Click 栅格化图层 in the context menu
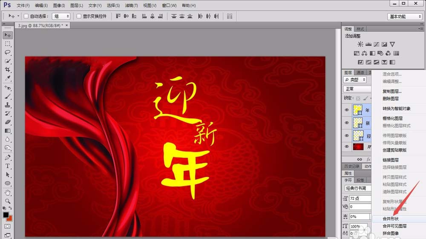Viewport: 426px width, 239px height. click(393, 118)
